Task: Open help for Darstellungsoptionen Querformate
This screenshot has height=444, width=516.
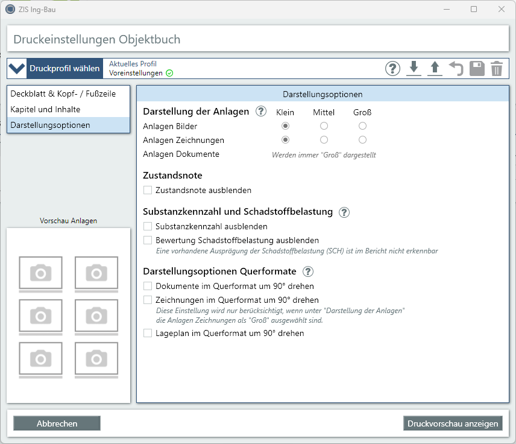Action: pyautogui.click(x=307, y=271)
